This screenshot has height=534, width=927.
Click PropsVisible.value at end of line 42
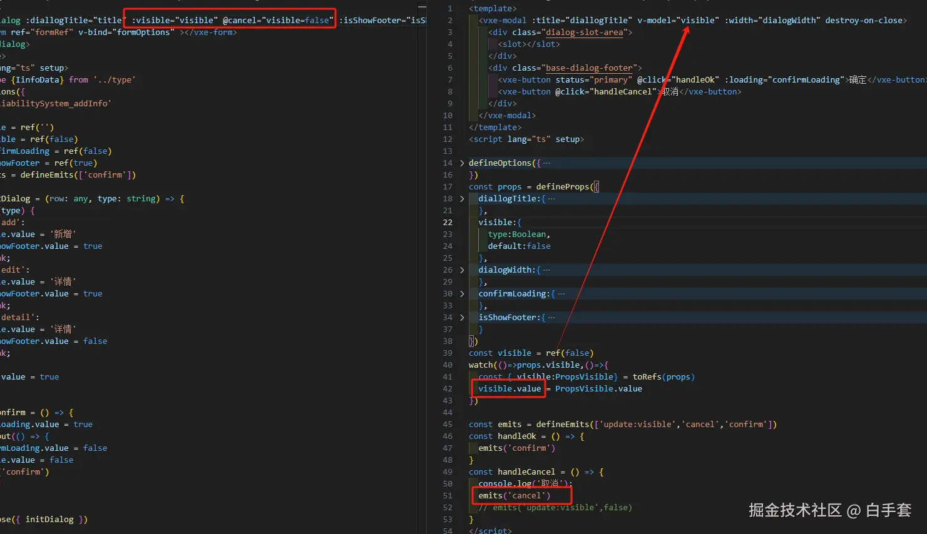click(598, 389)
